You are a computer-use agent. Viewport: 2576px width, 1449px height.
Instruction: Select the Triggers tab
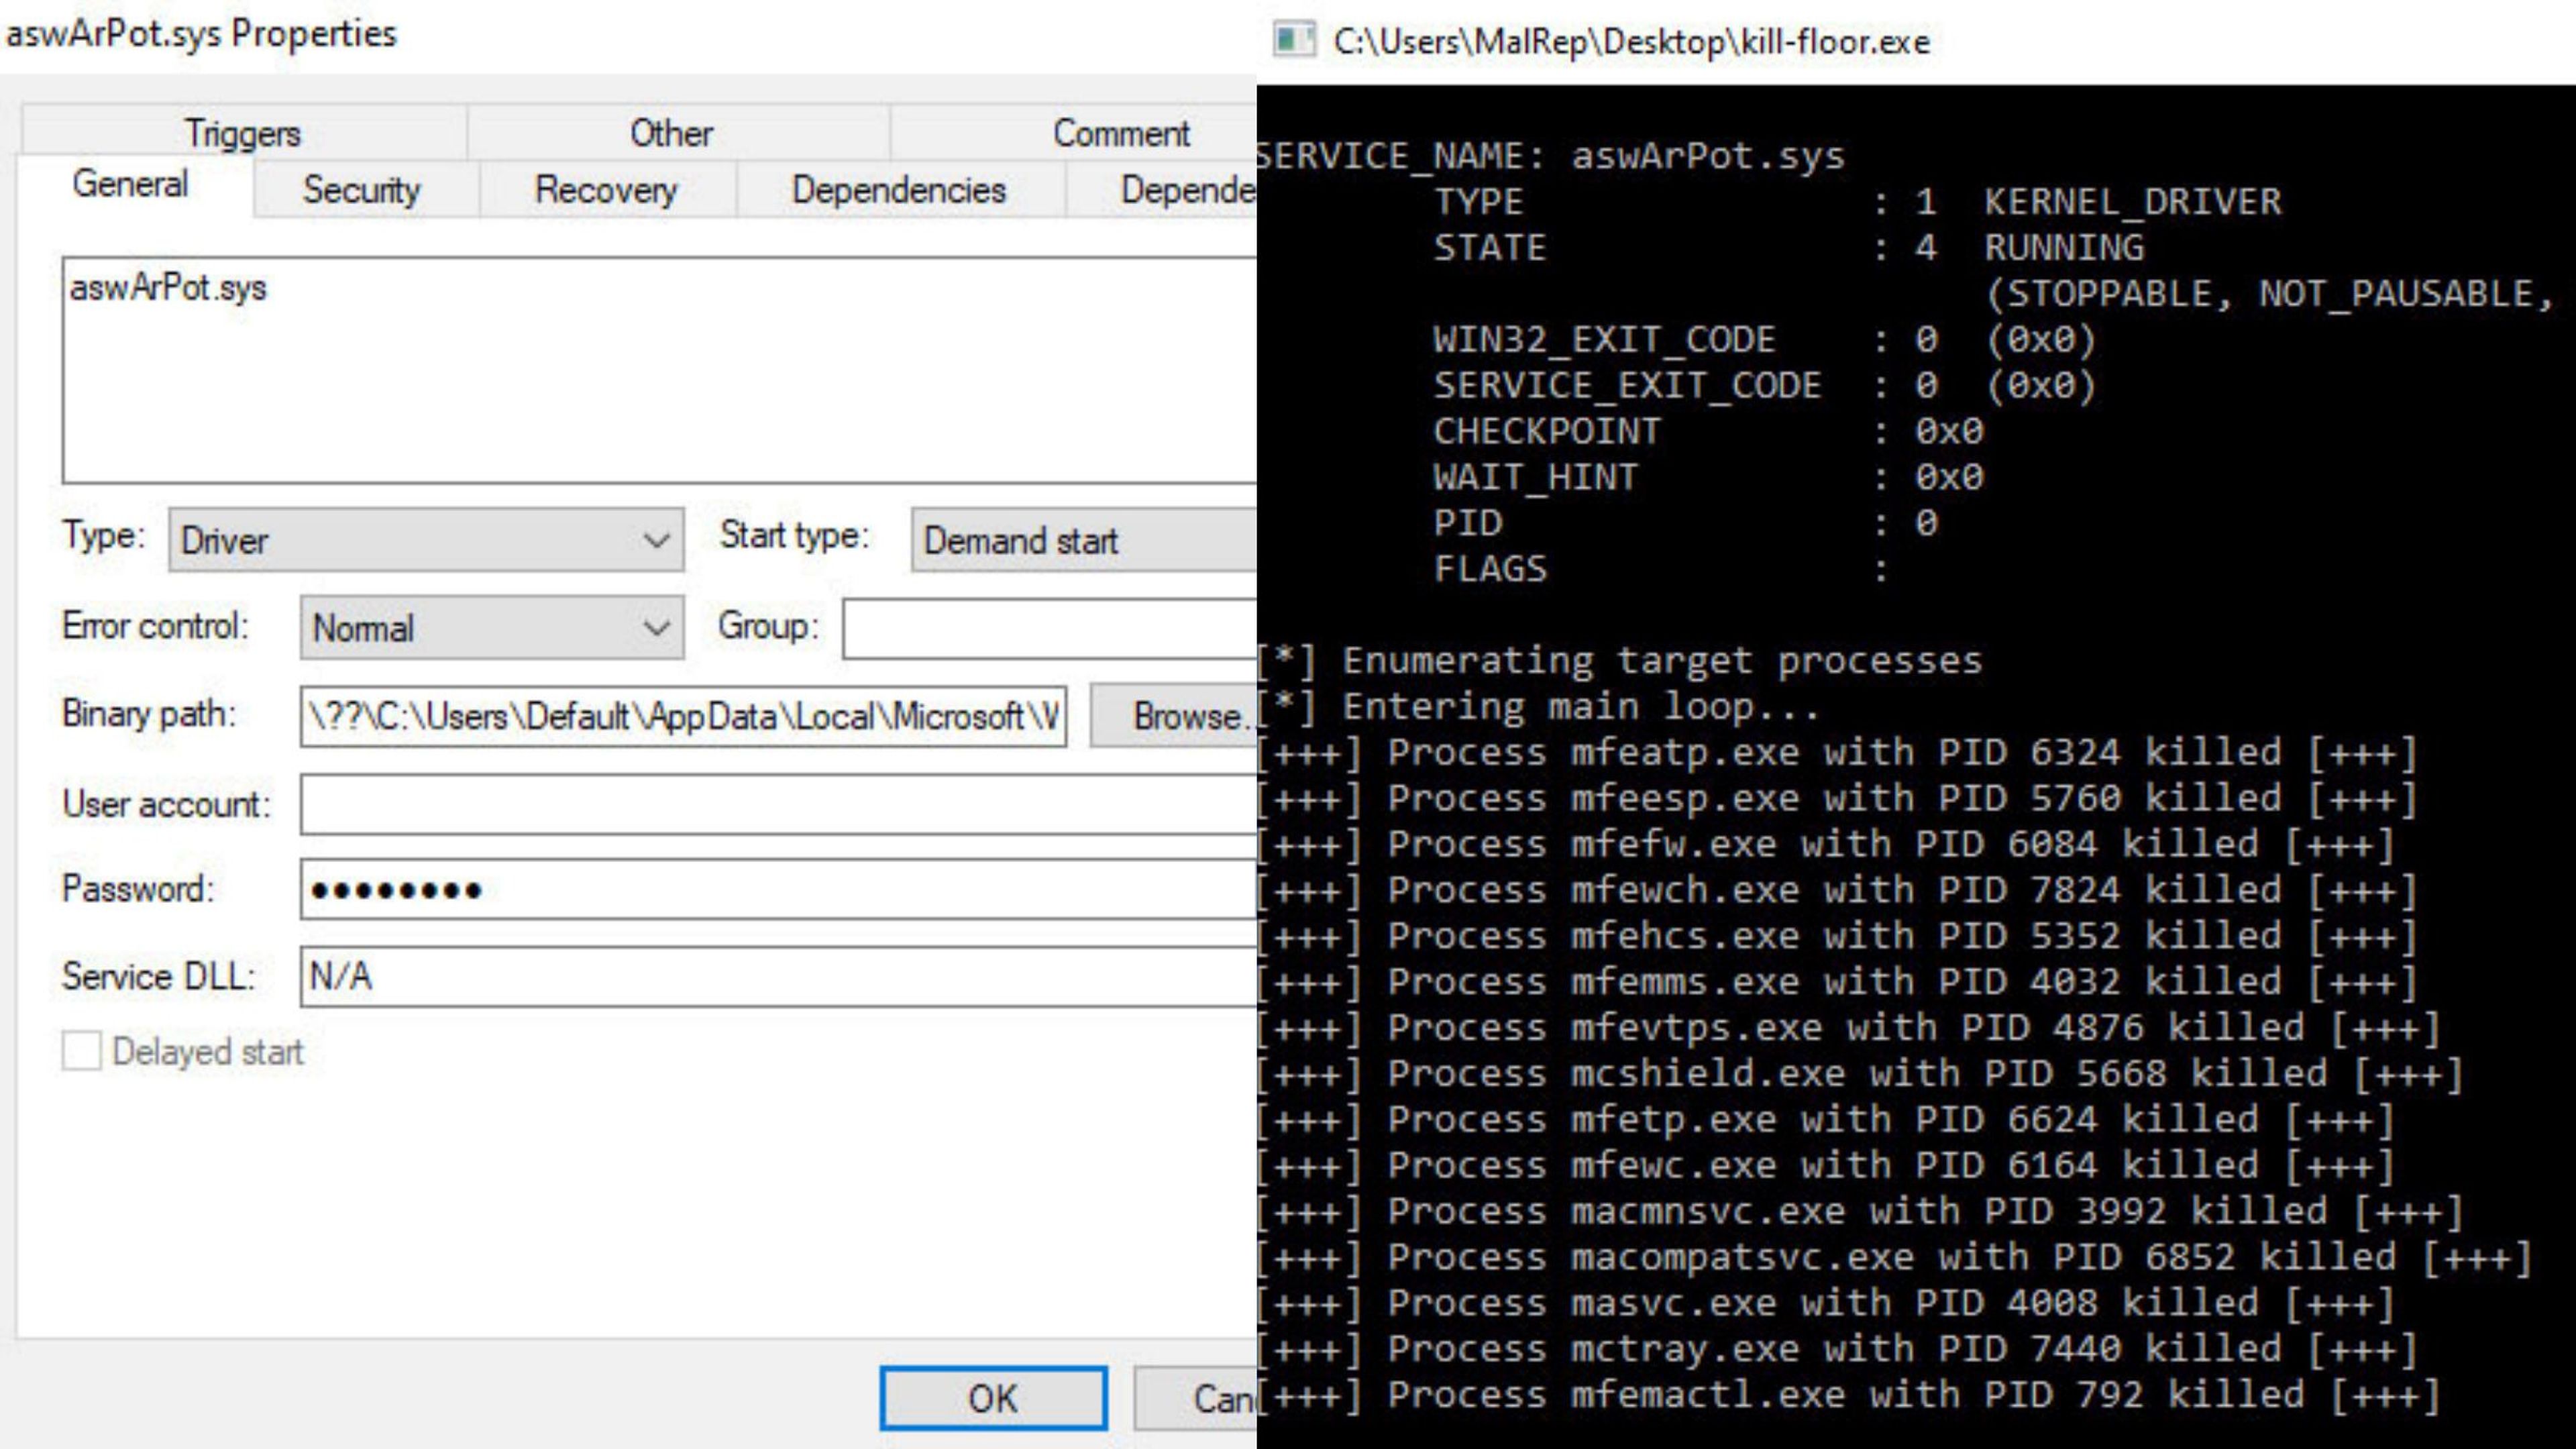242,133
